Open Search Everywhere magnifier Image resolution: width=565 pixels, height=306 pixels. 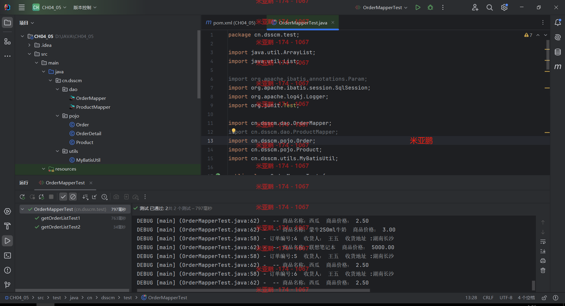(x=490, y=7)
